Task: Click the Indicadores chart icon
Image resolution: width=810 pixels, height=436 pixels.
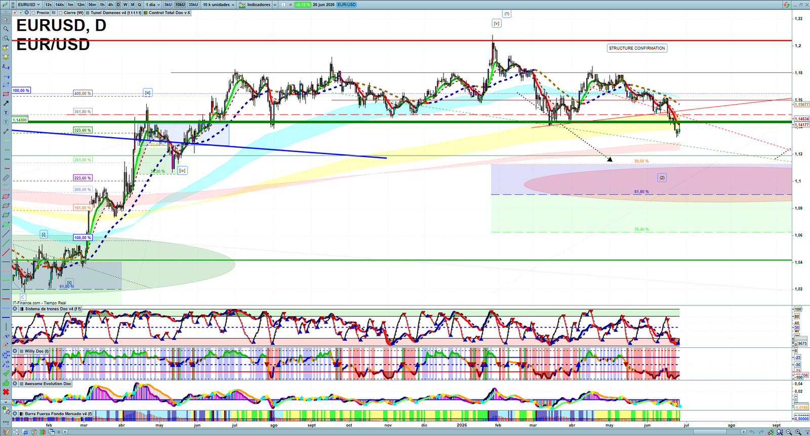Action: click(242, 5)
